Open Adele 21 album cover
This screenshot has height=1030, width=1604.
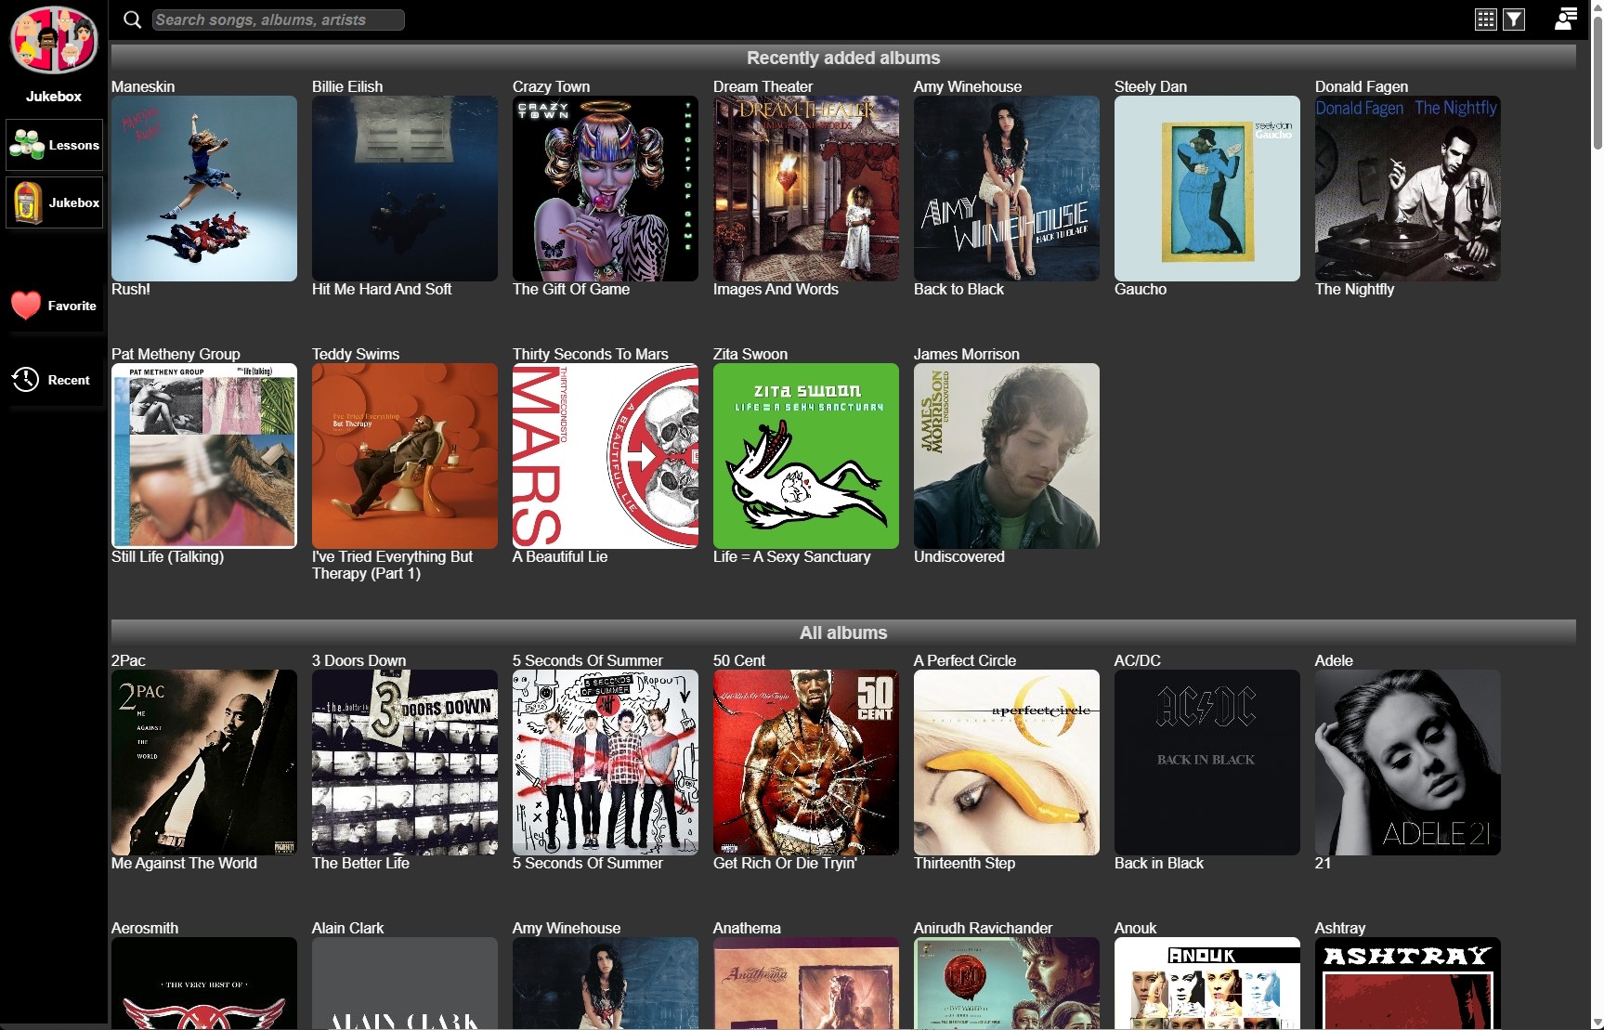click(1408, 763)
